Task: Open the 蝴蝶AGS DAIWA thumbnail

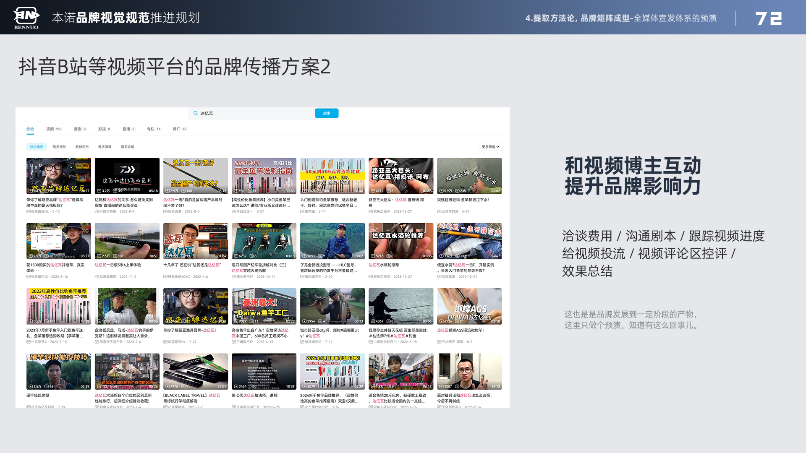Action: pos(469,306)
